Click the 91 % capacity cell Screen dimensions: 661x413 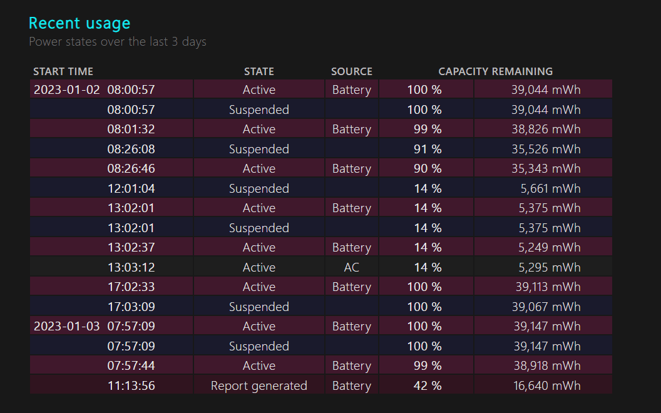(x=426, y=148)
